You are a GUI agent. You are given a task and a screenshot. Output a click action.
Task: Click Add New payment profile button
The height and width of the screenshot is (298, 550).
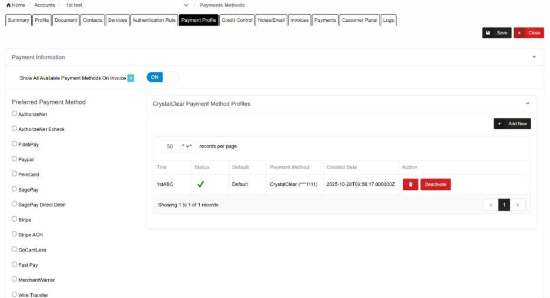(x=512, y=123)
